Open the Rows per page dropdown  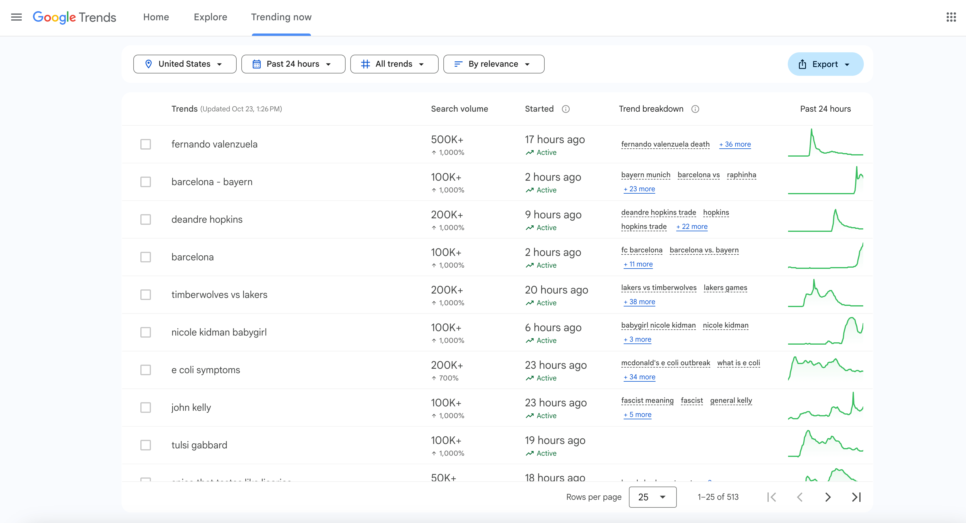652,497
